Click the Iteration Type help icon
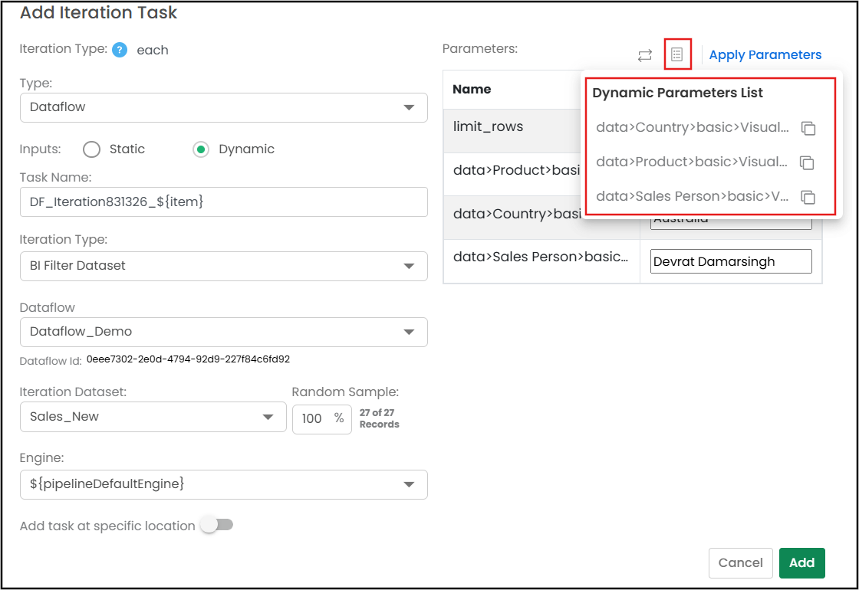The width and height of the screenshot is (859, 590). pyautogui.click(x=120, y=50)
